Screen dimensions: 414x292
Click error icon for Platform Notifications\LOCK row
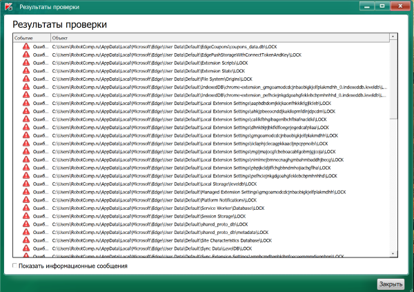pos(26,199)
